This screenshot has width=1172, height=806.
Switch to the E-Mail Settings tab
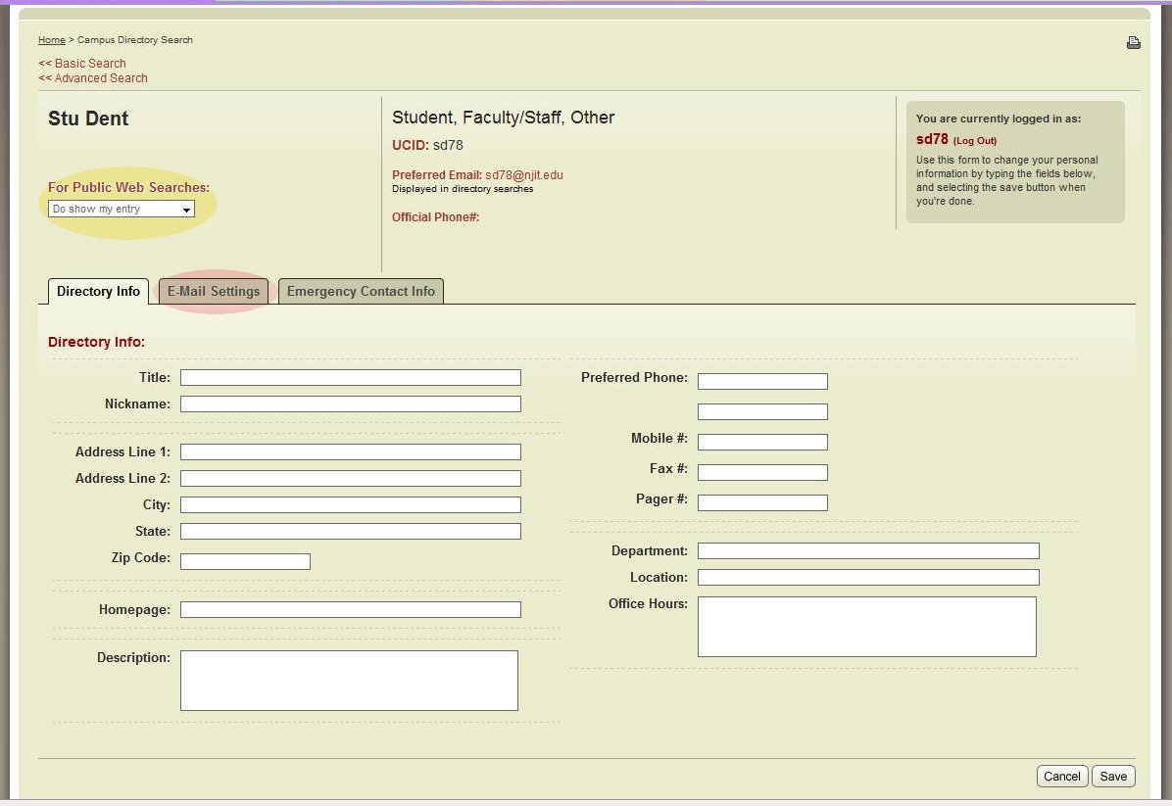point(214,291)
